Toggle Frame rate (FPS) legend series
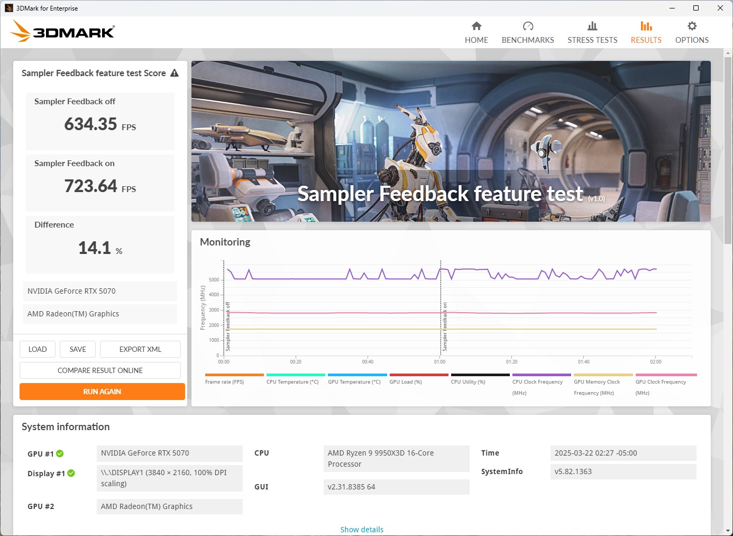The image size is (733, 536). point(224,381)
